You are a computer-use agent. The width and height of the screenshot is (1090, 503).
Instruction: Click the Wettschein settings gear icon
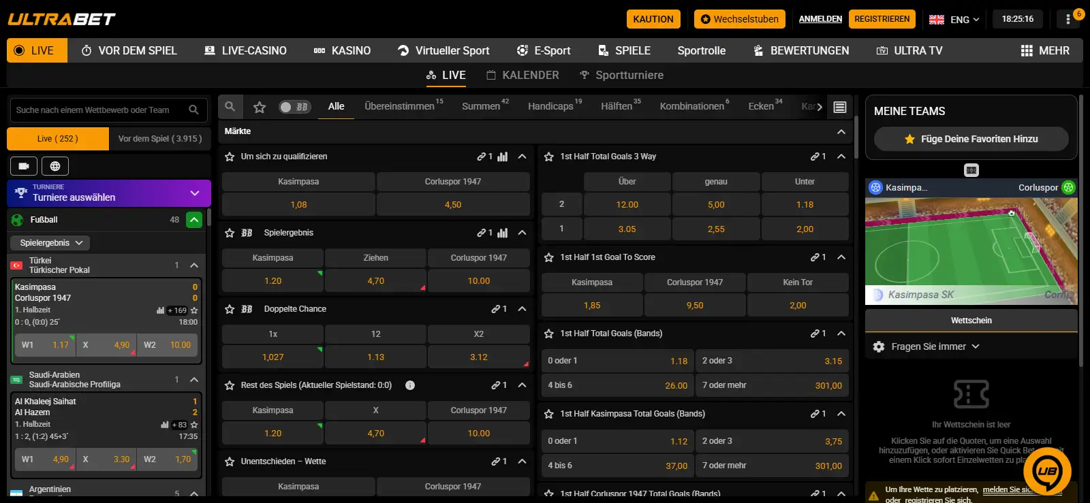click(879, 346)
